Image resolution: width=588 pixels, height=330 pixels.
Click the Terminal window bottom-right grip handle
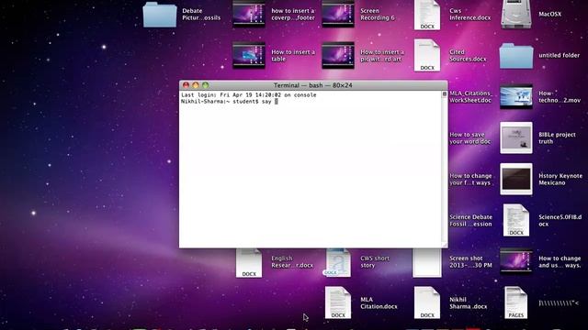(x=445, y=245)
